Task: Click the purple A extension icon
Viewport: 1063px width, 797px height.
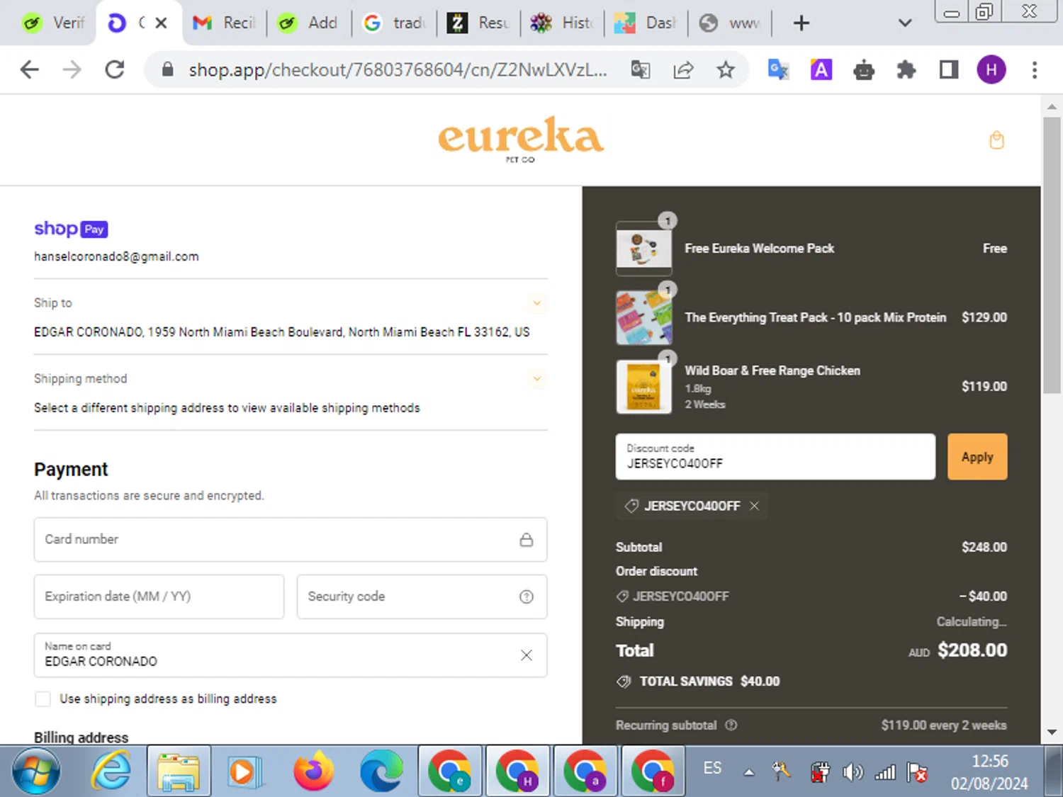Action: (x=821, y=69)
